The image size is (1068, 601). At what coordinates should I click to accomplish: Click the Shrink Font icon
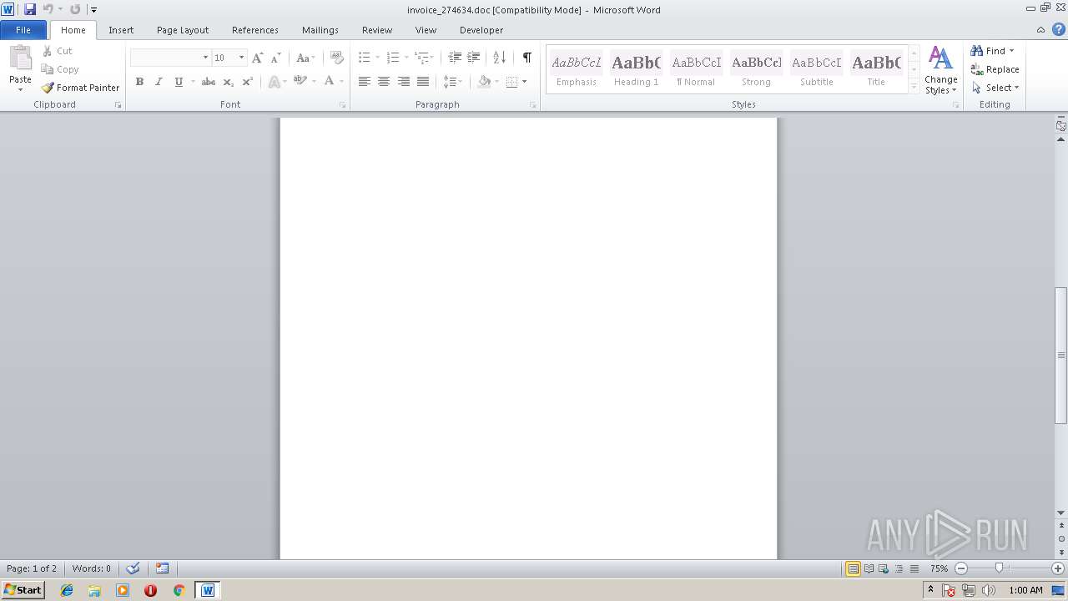(275, 58)
